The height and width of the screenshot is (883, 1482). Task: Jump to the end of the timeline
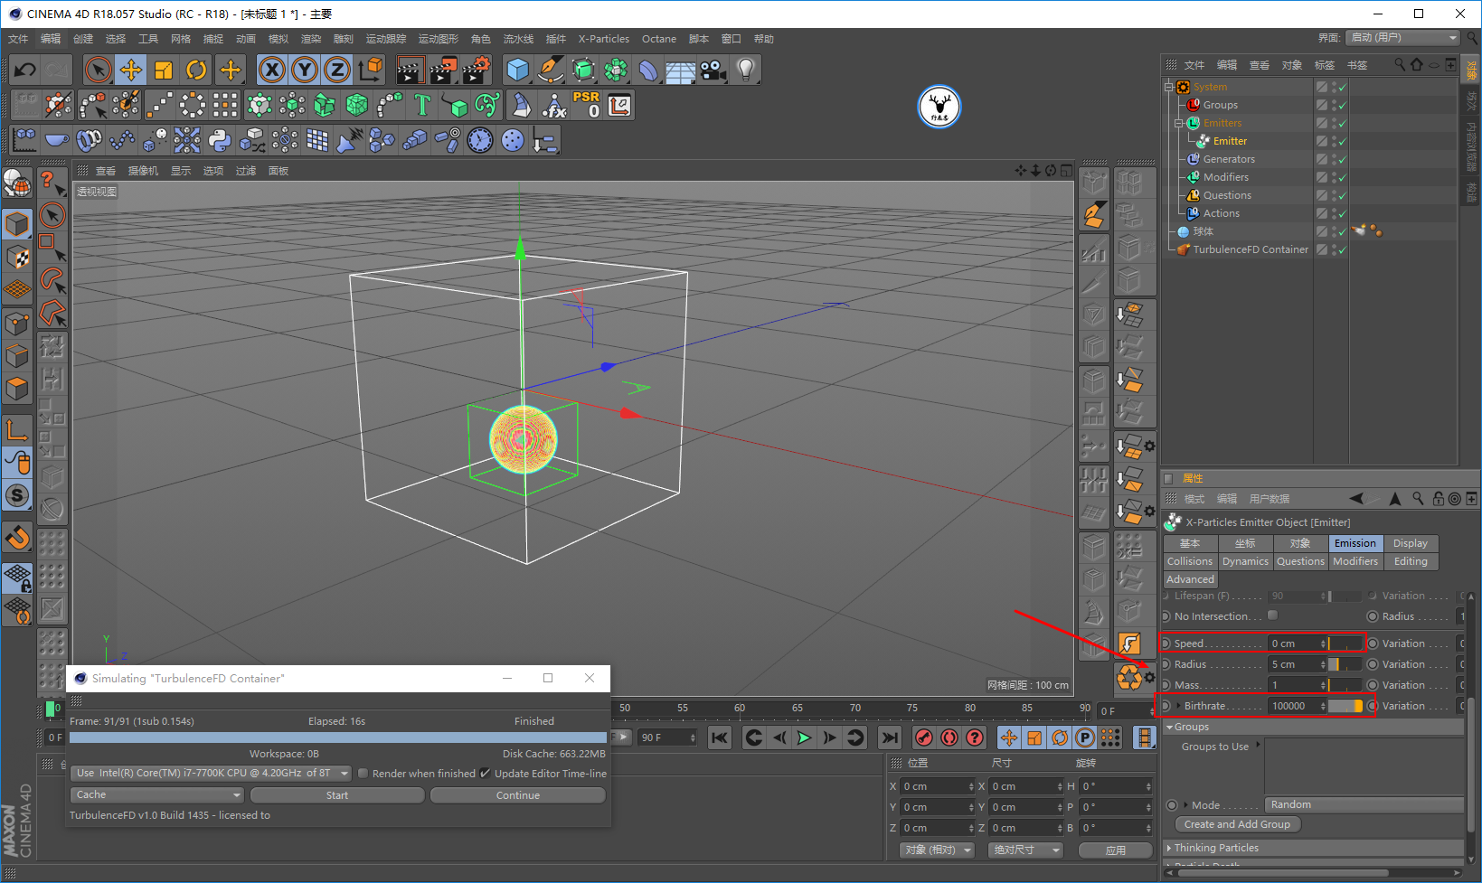coord(890,738)
